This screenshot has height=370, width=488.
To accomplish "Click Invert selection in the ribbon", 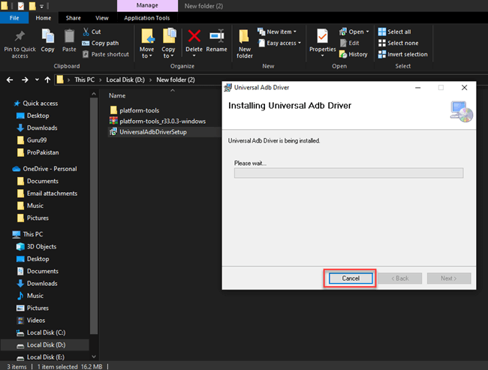I will (406, 54).
